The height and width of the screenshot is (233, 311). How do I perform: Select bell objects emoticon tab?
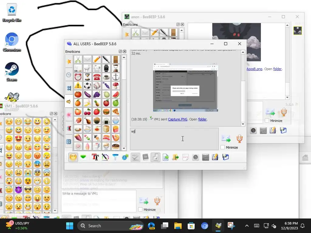coord(69,102)
